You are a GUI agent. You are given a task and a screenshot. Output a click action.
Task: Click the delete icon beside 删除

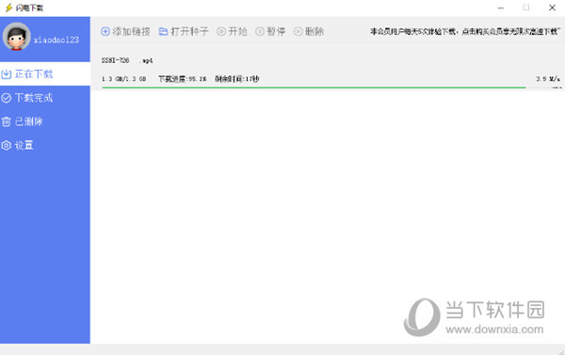pos(298,31)
